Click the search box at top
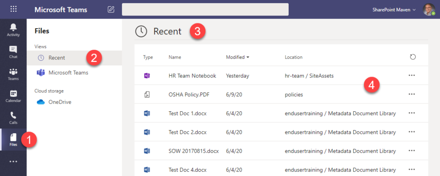Screen dimensions: 440x176 click(205, 9)
